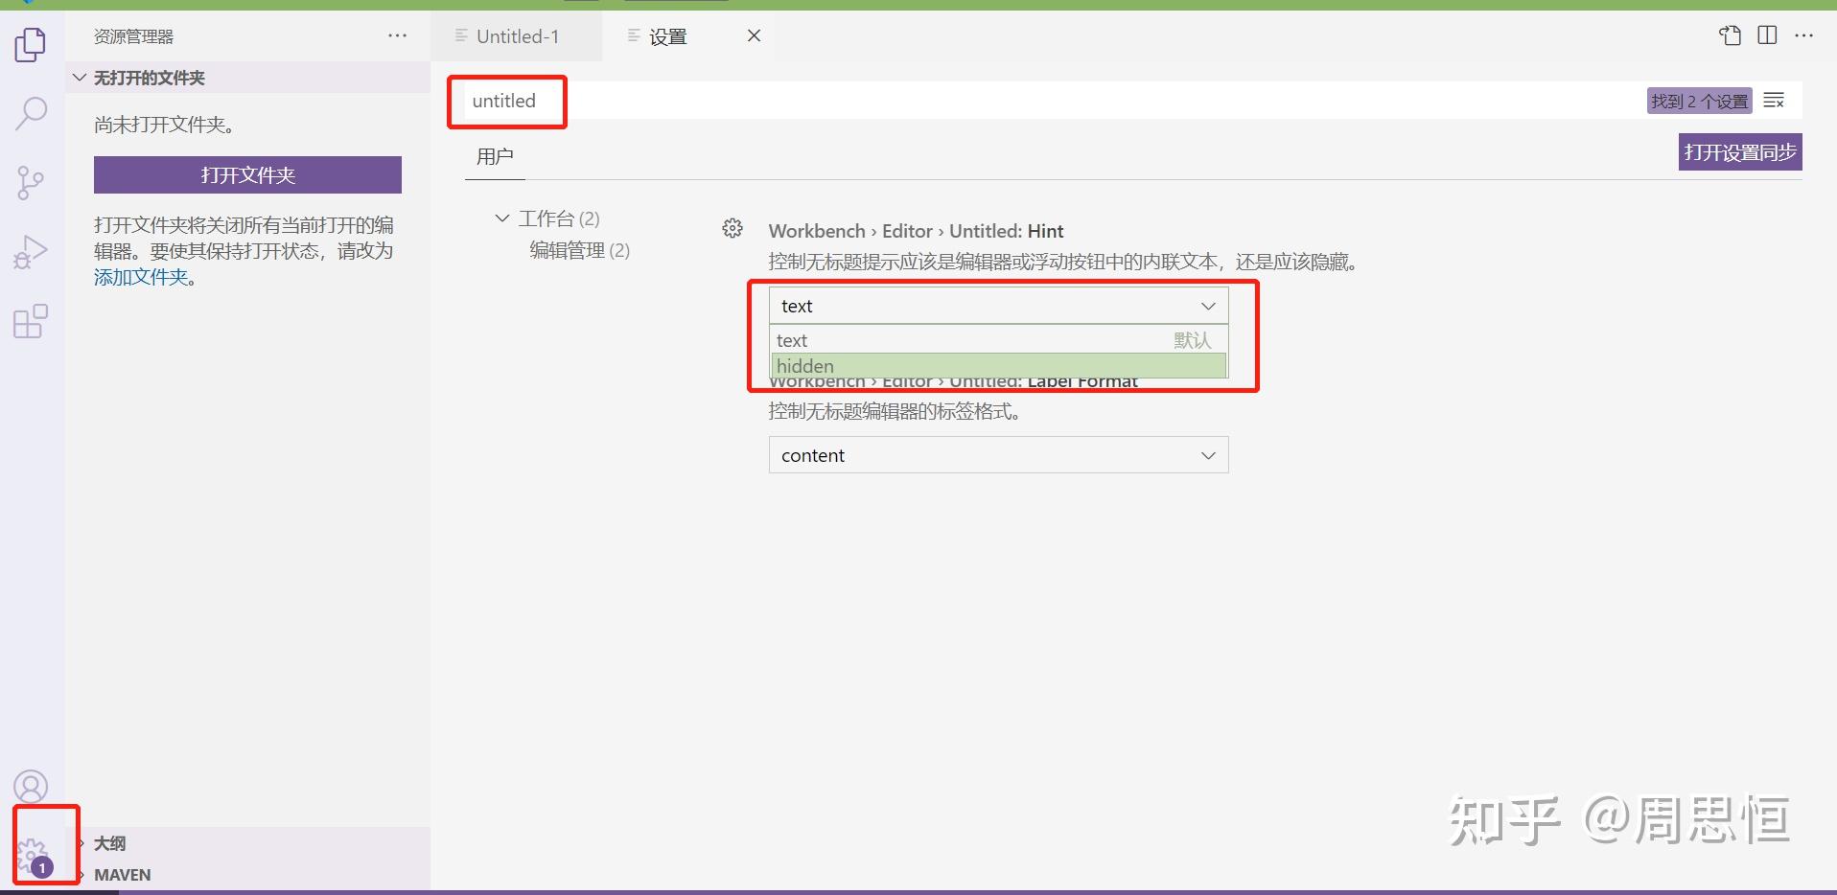Open the Extensions view
The image size is (1837, 895).
[31, 321]
